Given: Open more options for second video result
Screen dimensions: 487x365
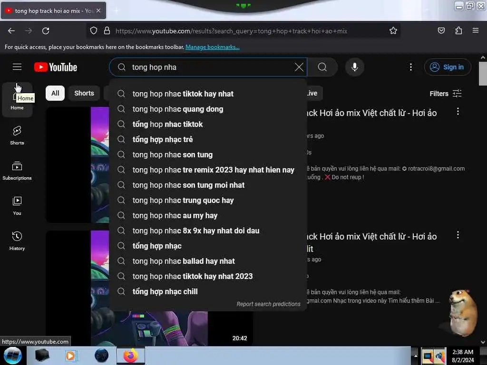Looking at the screenshot, I should click(x=458, y=235).
